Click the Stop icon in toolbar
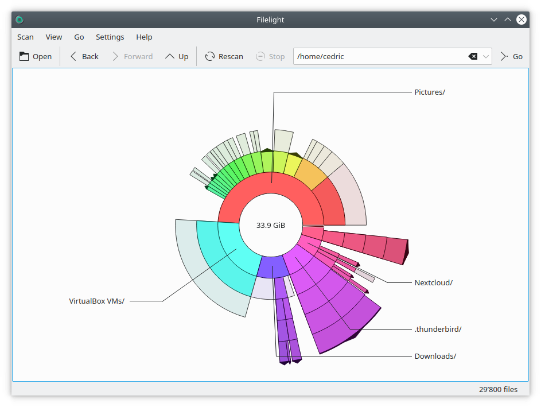This screenshot has height=407, width=541. [260, 56]
